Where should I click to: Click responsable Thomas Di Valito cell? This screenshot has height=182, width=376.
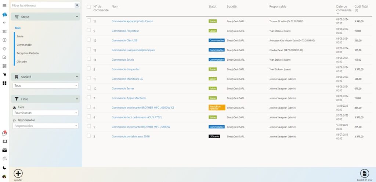[x=286, y=21]
